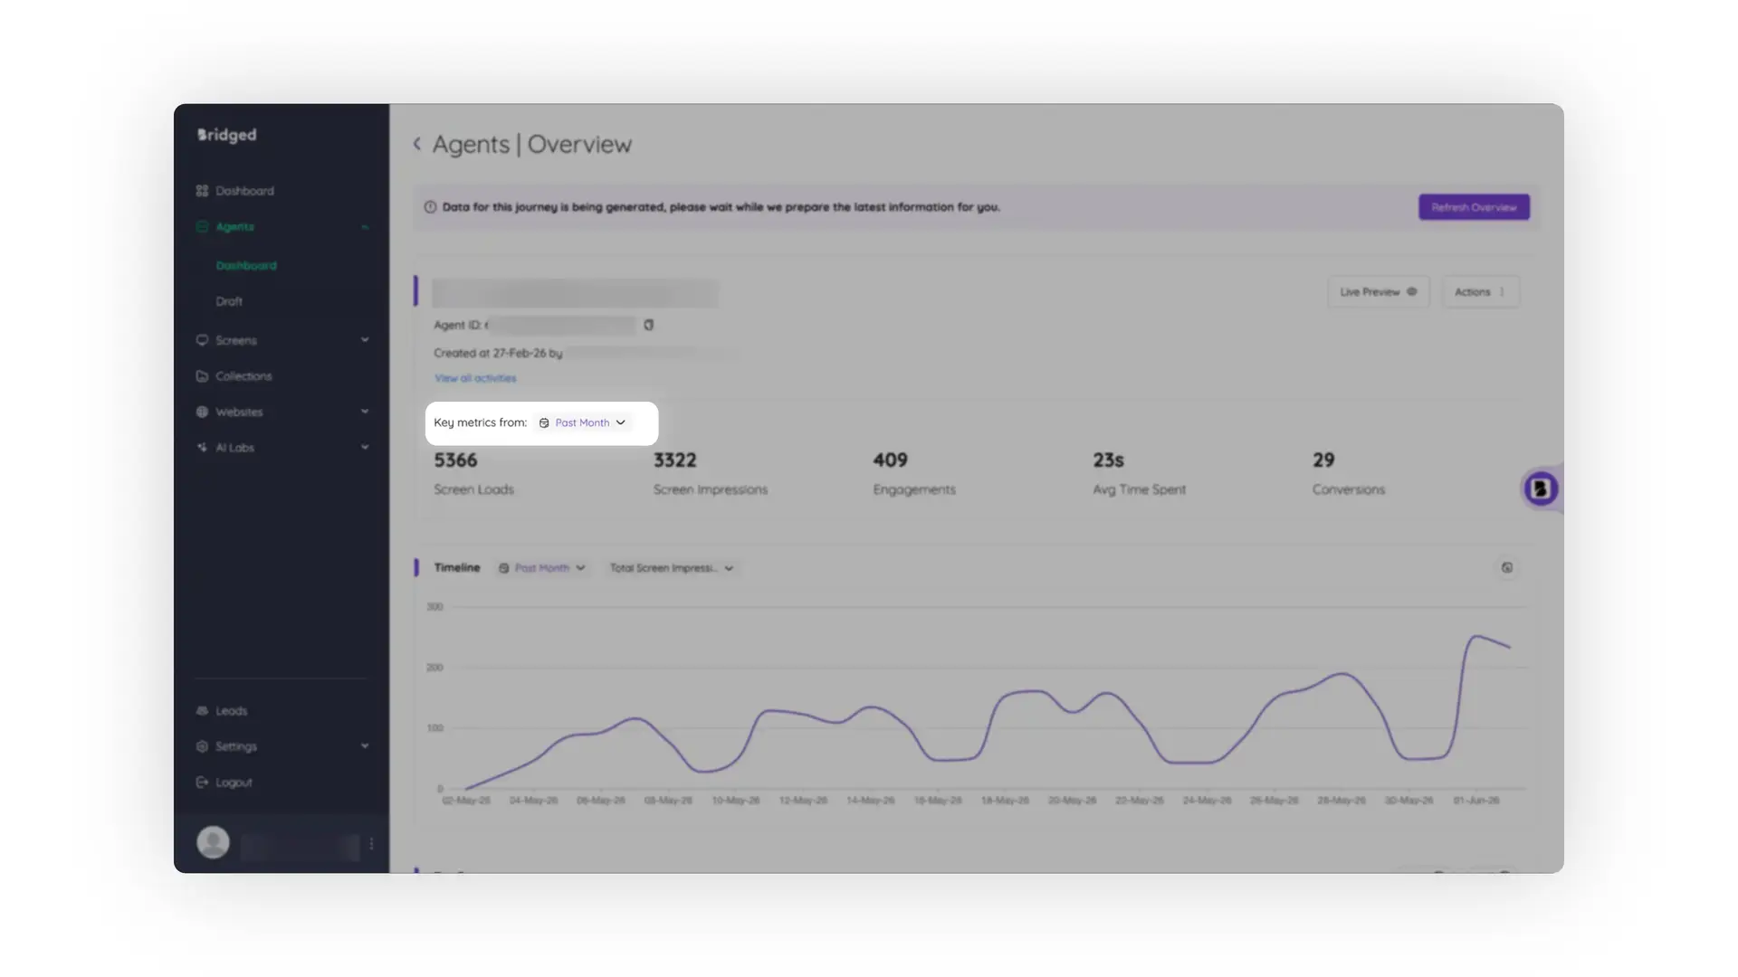Select Dashboard under Agents

pos(246,265)
